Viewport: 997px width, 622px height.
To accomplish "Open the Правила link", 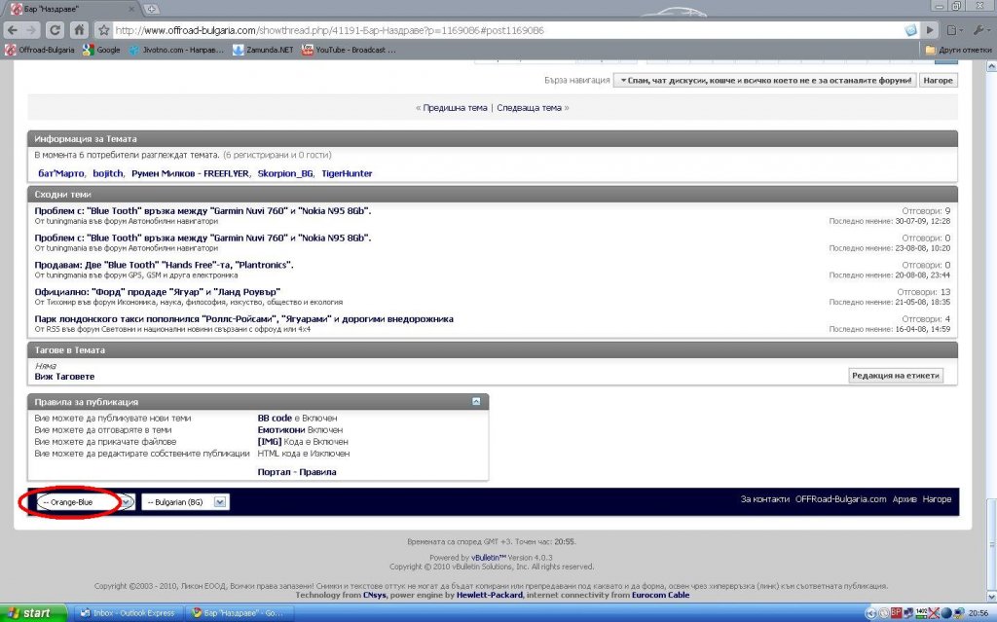I will click(x=317, y=472).
